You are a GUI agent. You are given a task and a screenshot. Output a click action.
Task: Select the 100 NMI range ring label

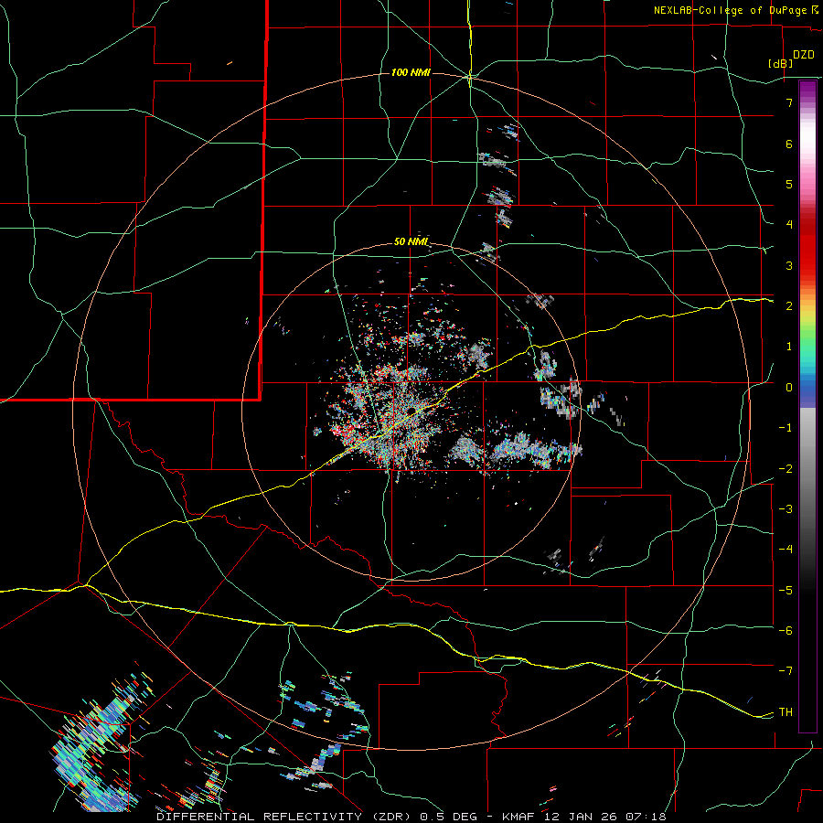click(x=411, y=72)
